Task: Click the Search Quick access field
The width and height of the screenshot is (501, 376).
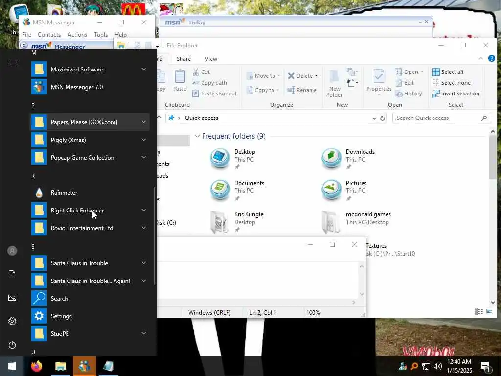Action: point(441,118)
